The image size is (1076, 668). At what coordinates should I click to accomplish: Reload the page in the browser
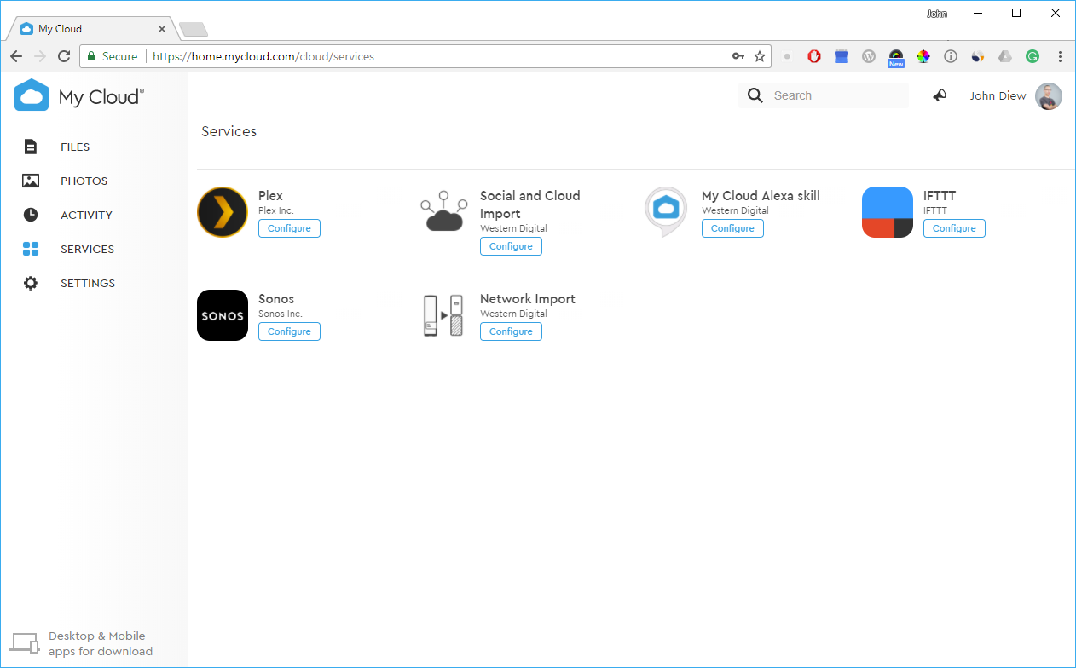tap(64, 56)
